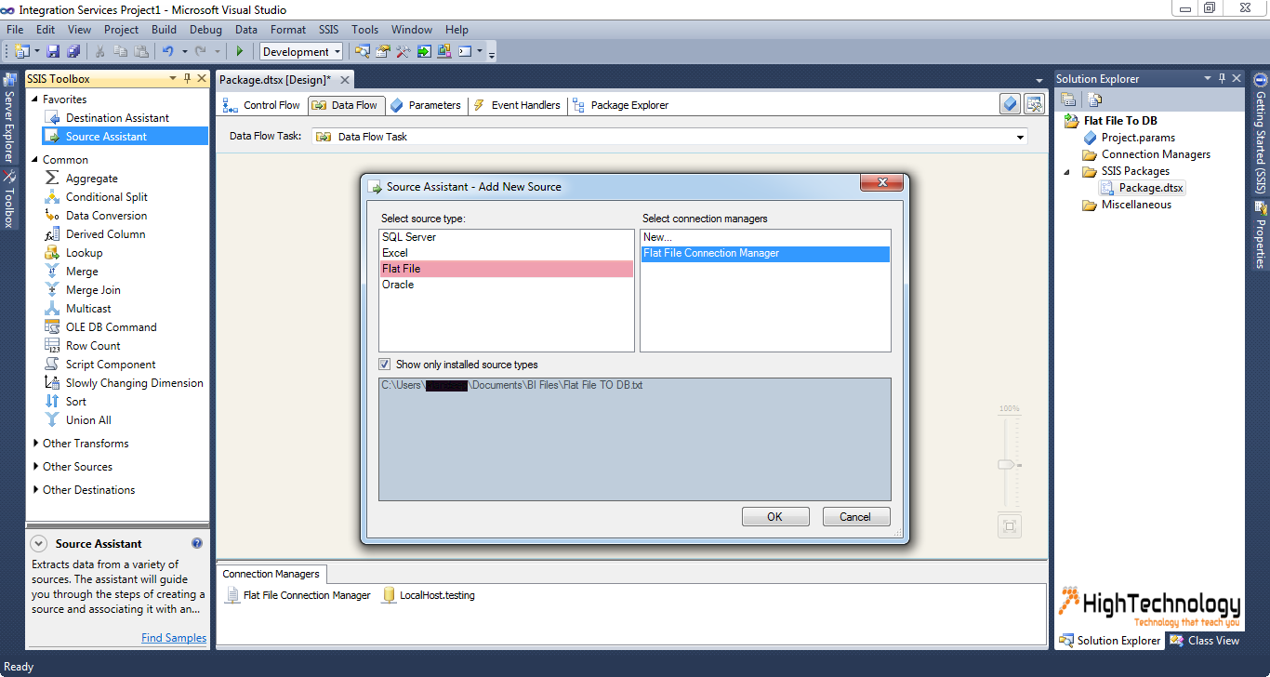Switch to the Event Handlers tab

click(x=517, y=105)
